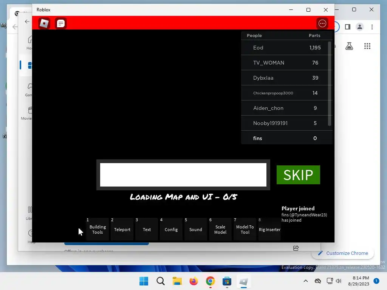Image resolution: width=387 pixels, height=290 pixels.
Task: Select the Model To Tool hotbar slot
Action: pyautogui.click(x=245, y=229)
